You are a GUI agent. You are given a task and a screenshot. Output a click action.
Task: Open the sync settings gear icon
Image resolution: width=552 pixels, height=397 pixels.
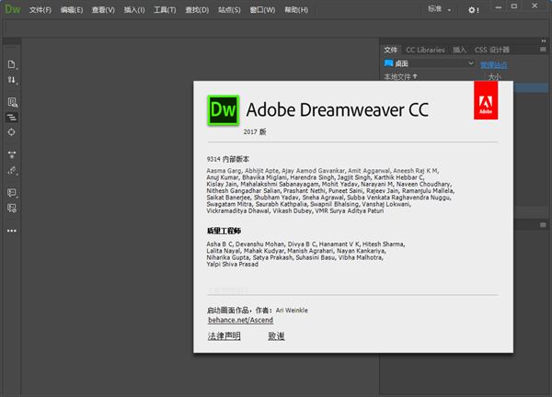473,10
